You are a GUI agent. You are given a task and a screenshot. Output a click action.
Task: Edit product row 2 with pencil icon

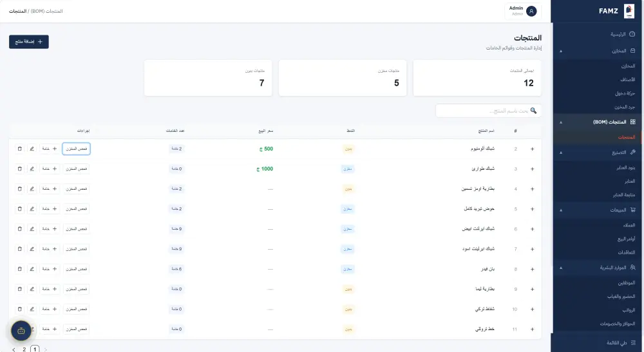[32, 149]
